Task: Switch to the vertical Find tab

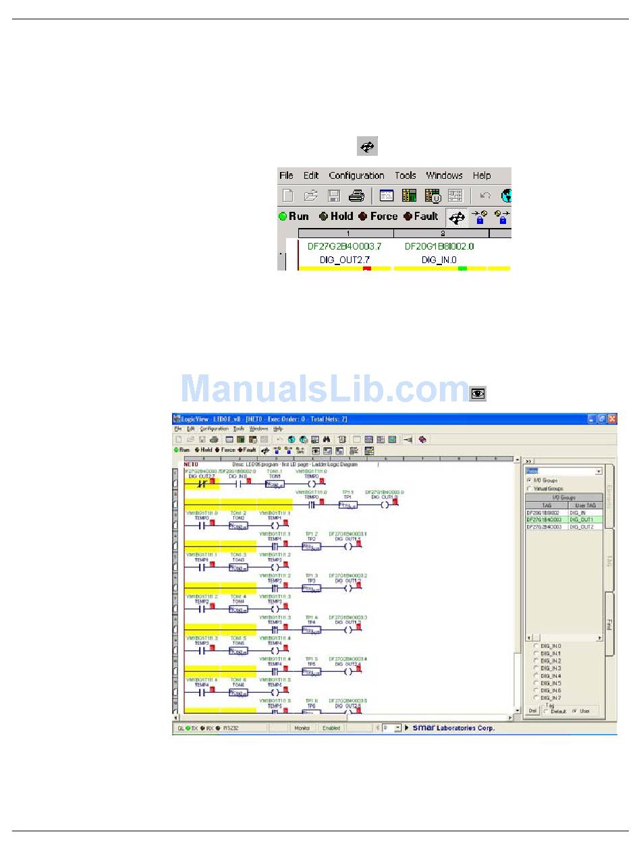Action: (x=609, y=625)
